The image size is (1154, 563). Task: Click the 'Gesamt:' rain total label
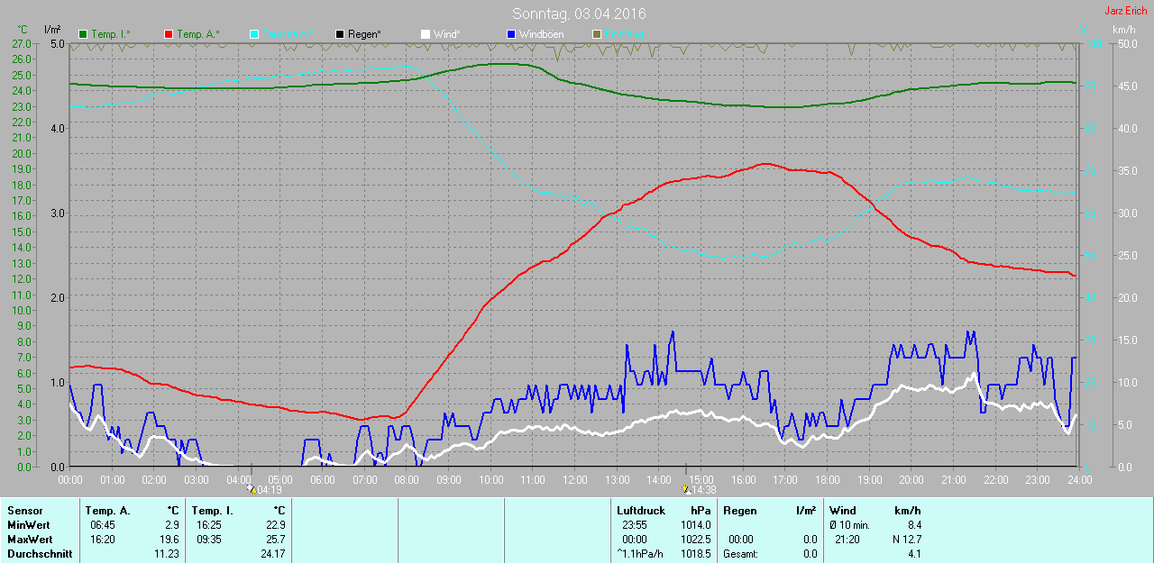pyautogui.click(x=741, y=554)
